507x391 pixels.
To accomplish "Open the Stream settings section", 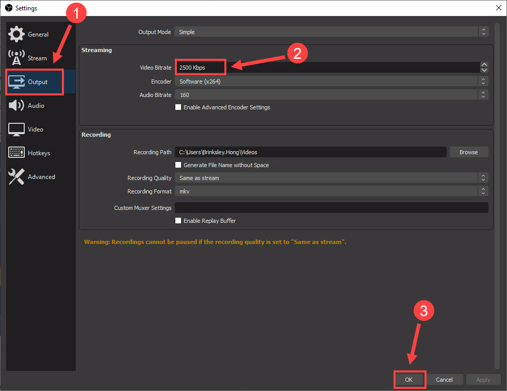I will (x=16, y=58).
